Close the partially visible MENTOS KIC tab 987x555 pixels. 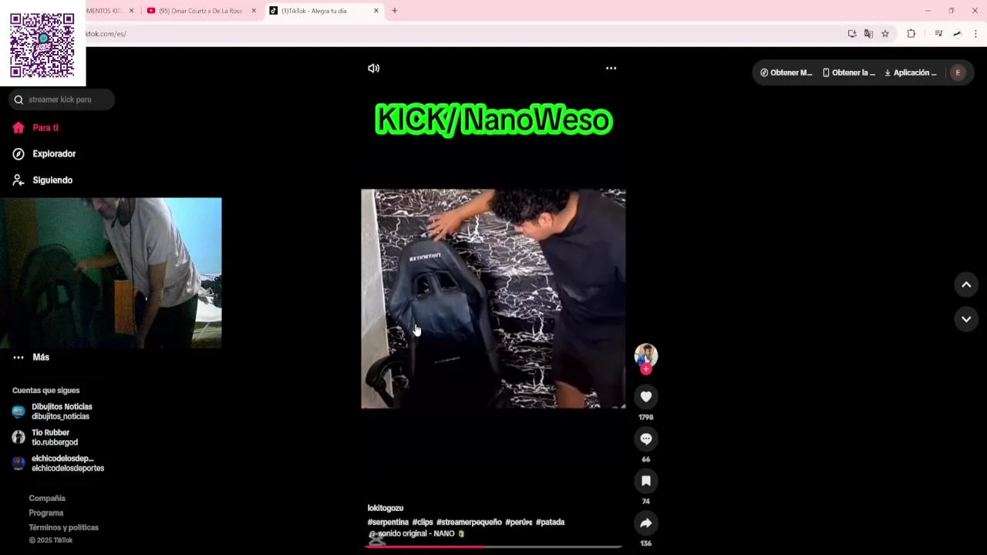coord(131,11)
